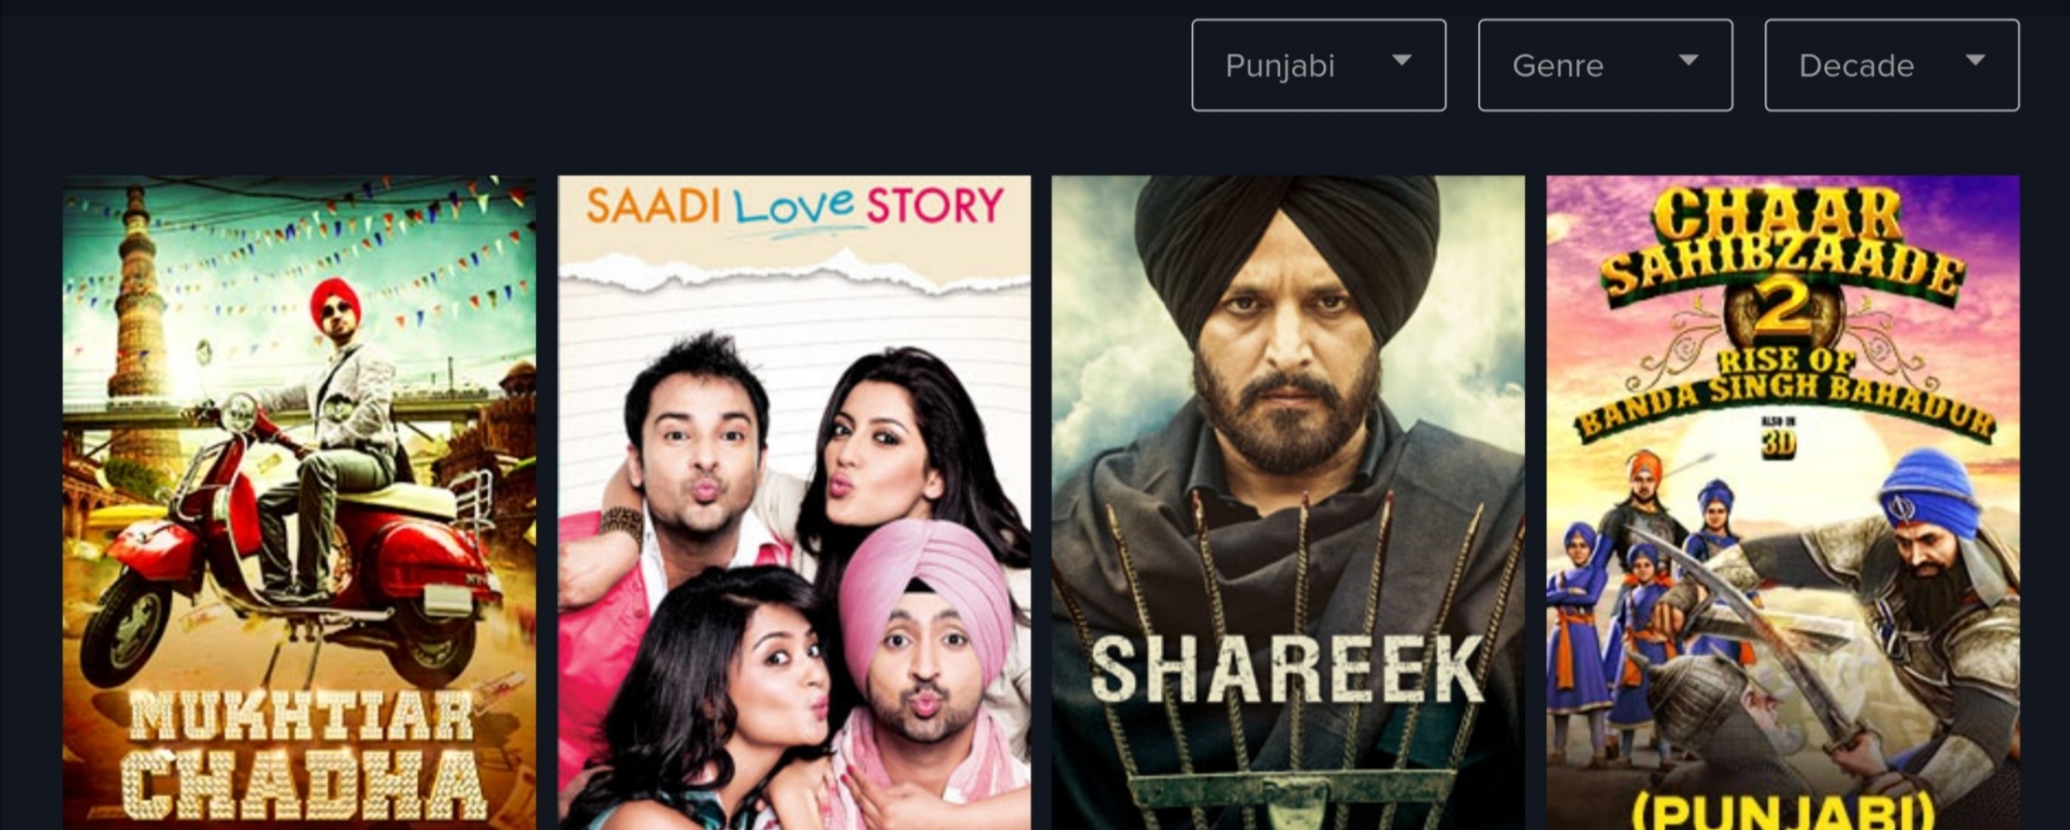Open the Punjabi language filter dropdown

pos(1318,65)
